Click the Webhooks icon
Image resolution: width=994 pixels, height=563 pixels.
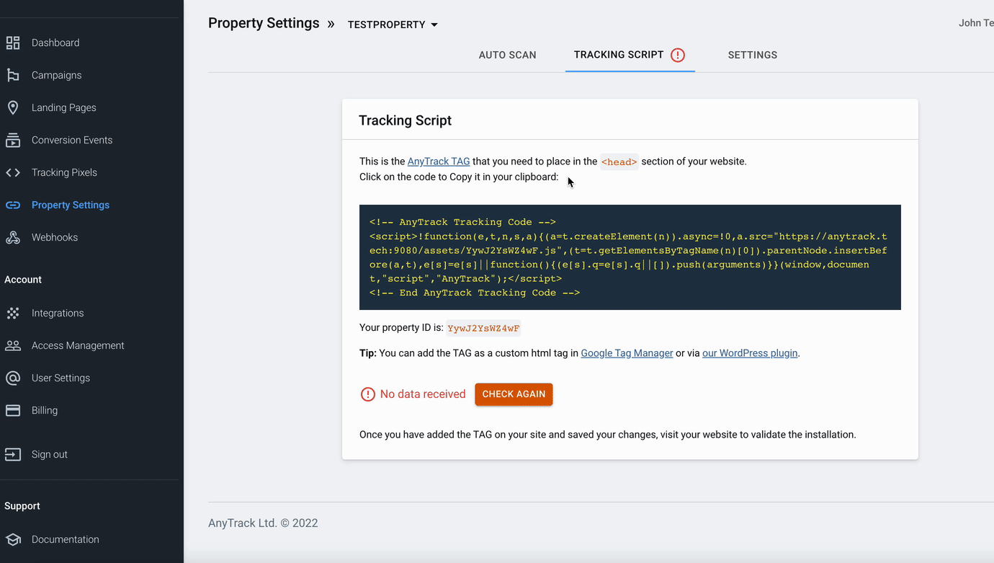(x=13, y=237)
